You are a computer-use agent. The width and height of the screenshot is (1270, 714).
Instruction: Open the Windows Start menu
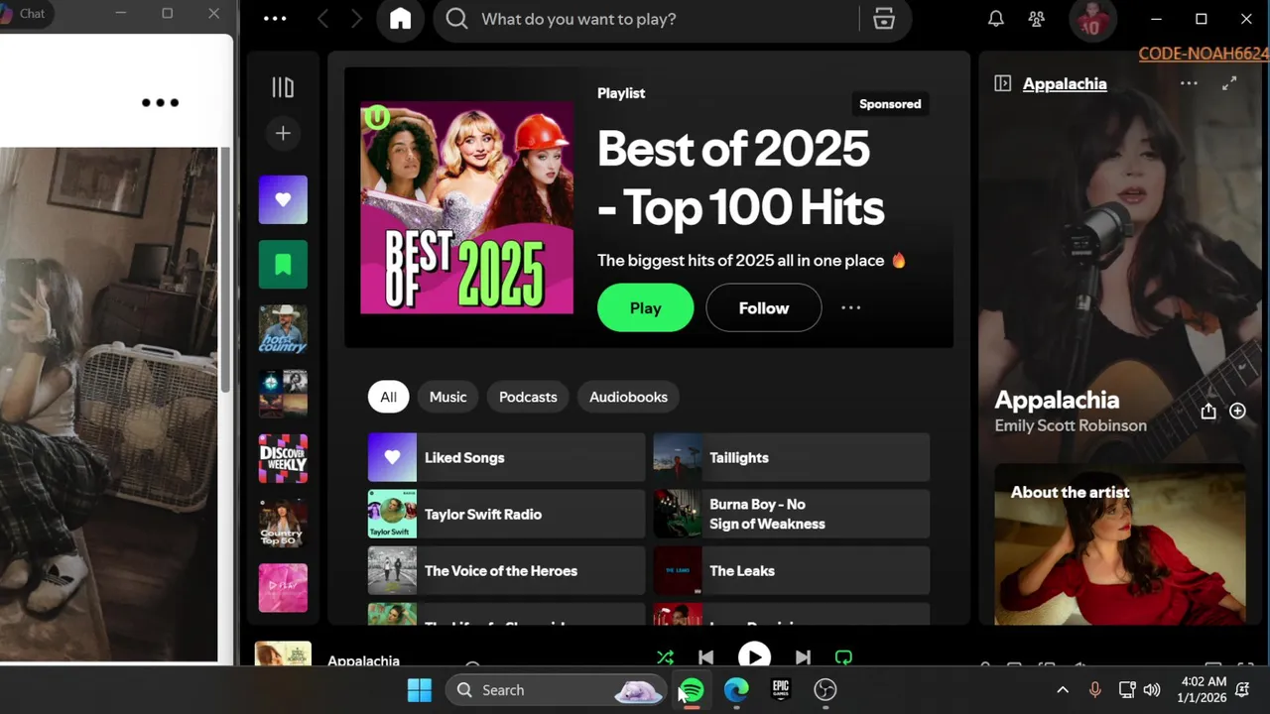point(420,690)
